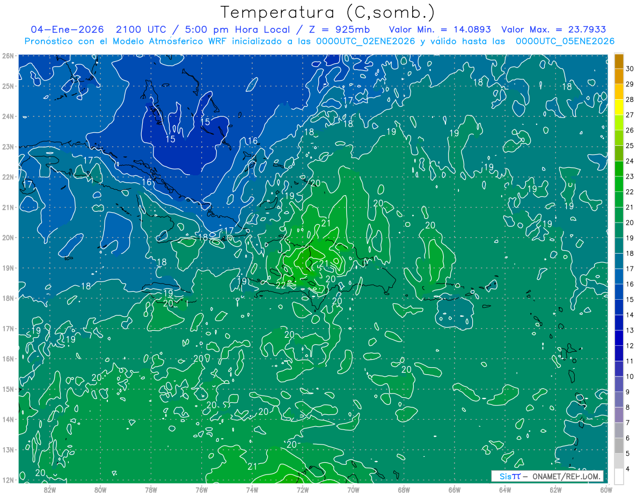This screenshot has height=497, width=644.
Task: Click the "04-Ene-2026" forecast date
Action: [x=66, y=29]
